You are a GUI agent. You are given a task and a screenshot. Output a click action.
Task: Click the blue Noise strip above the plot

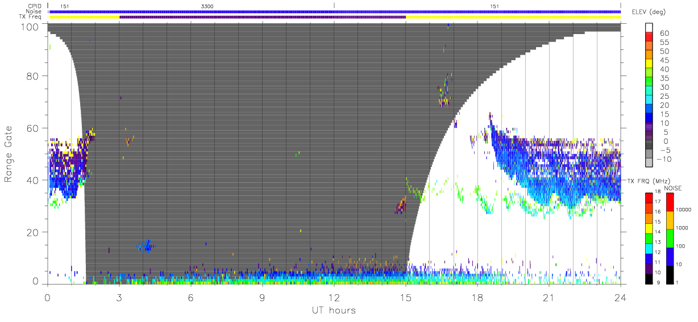[334, 11]
